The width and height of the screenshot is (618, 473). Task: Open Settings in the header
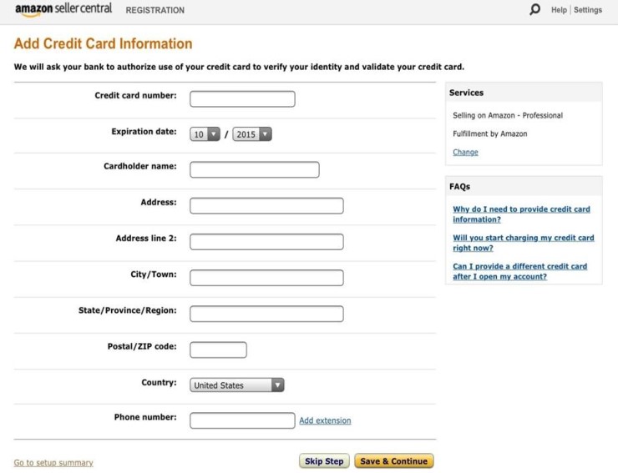(588, 10)
